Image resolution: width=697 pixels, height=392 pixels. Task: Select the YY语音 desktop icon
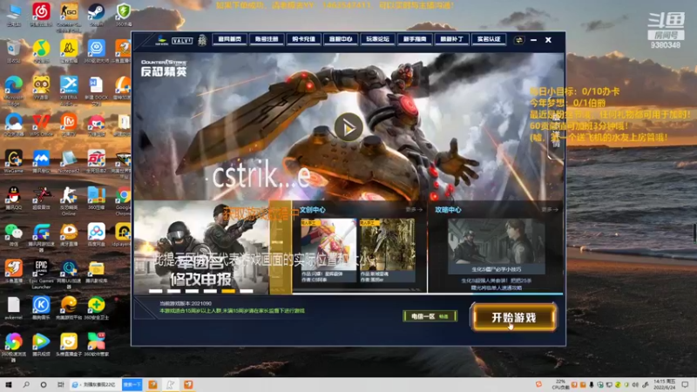(41, 87)
